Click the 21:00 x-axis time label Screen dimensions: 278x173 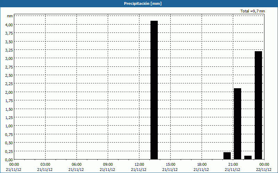point(233,165)
